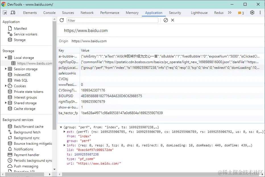
Task: Open DevTools settings gear
Action: click(x=252, y=13)
